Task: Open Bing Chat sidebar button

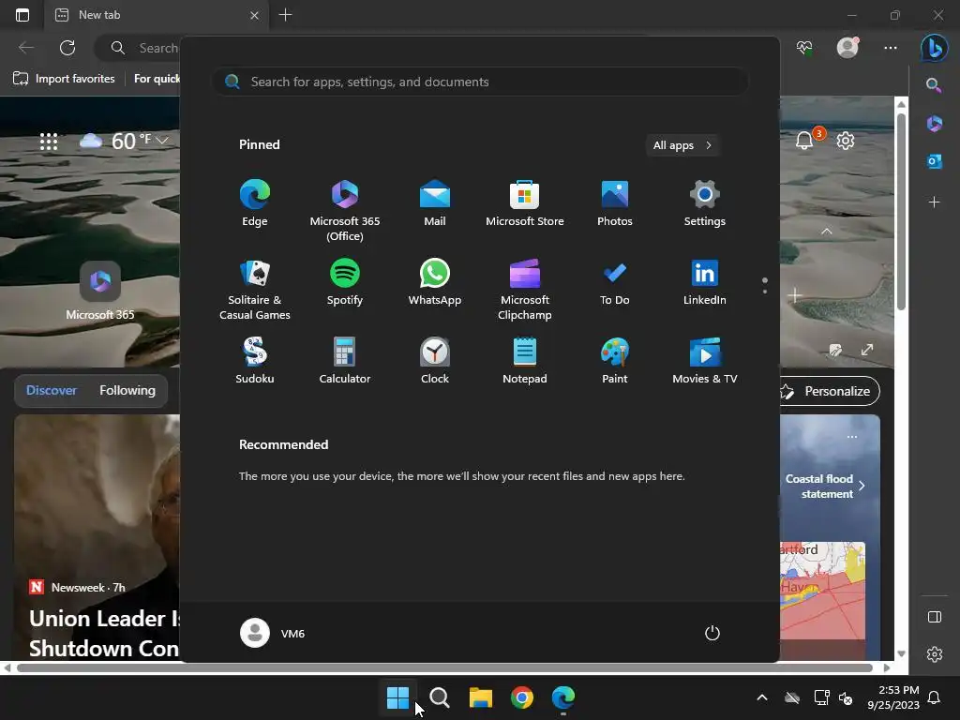Action: pyautogui.click(x=935, y=48)
